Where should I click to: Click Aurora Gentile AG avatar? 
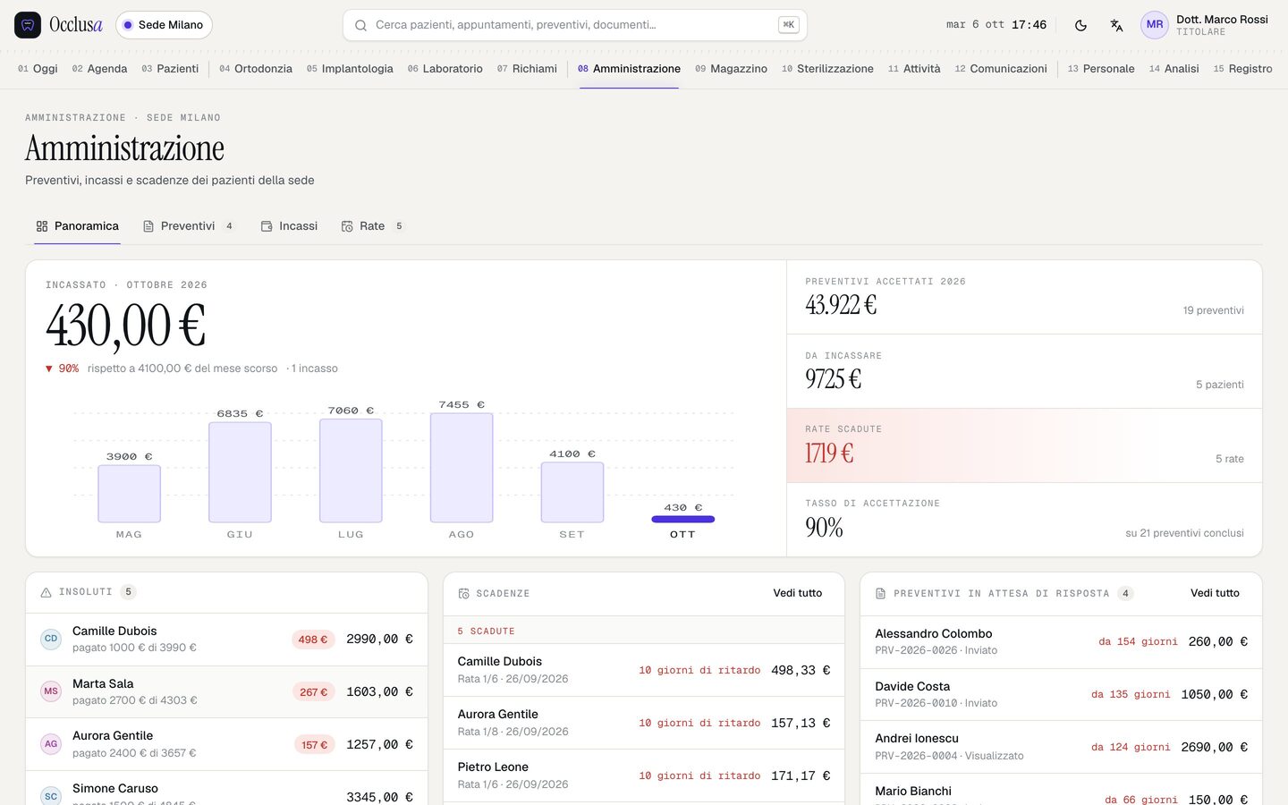(51, 744)
